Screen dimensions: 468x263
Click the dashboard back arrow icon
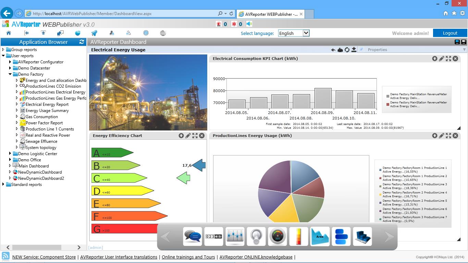coord(333,50)
